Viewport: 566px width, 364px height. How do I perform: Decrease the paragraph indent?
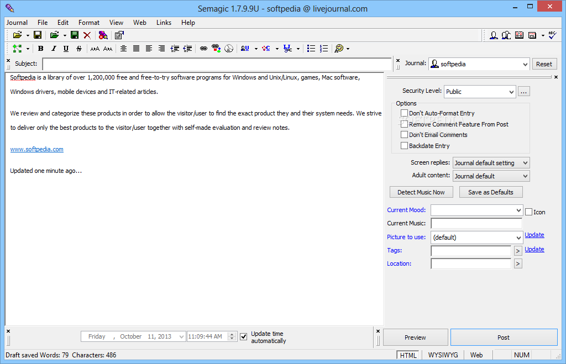(x=187, y=49)
